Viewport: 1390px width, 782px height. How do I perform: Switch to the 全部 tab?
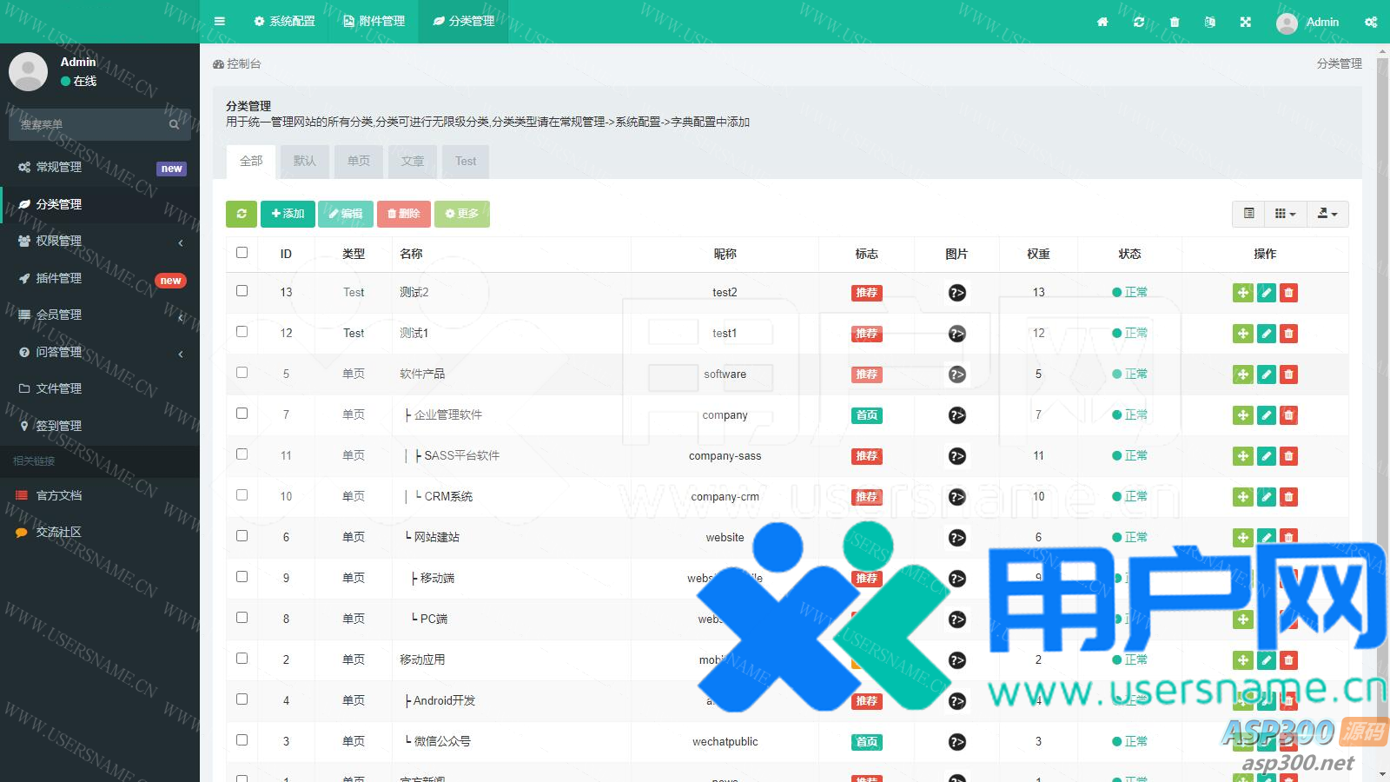pos(251,161)
